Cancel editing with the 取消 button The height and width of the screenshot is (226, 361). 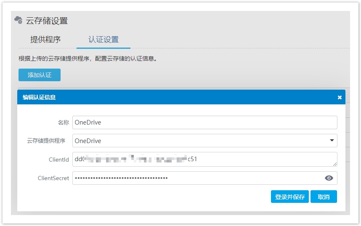(x=324, y=197)
